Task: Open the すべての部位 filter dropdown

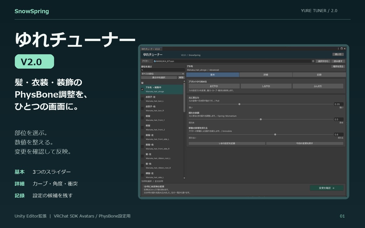Action: click(x=163, y=74)
